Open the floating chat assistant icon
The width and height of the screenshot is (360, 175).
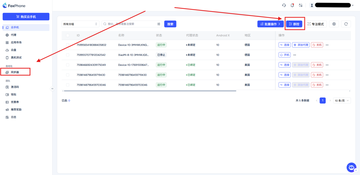click(x=351, y=168)
